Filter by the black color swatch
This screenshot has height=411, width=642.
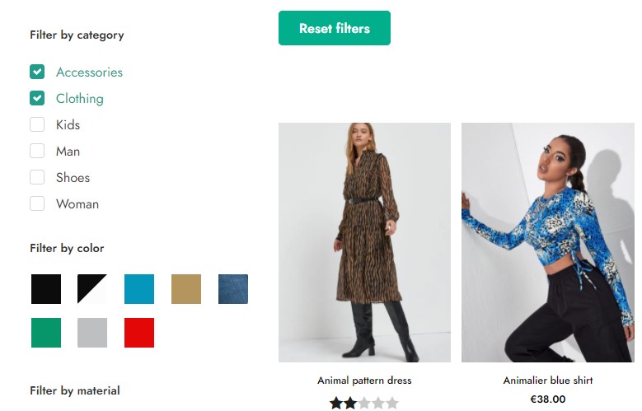point(46,289)
